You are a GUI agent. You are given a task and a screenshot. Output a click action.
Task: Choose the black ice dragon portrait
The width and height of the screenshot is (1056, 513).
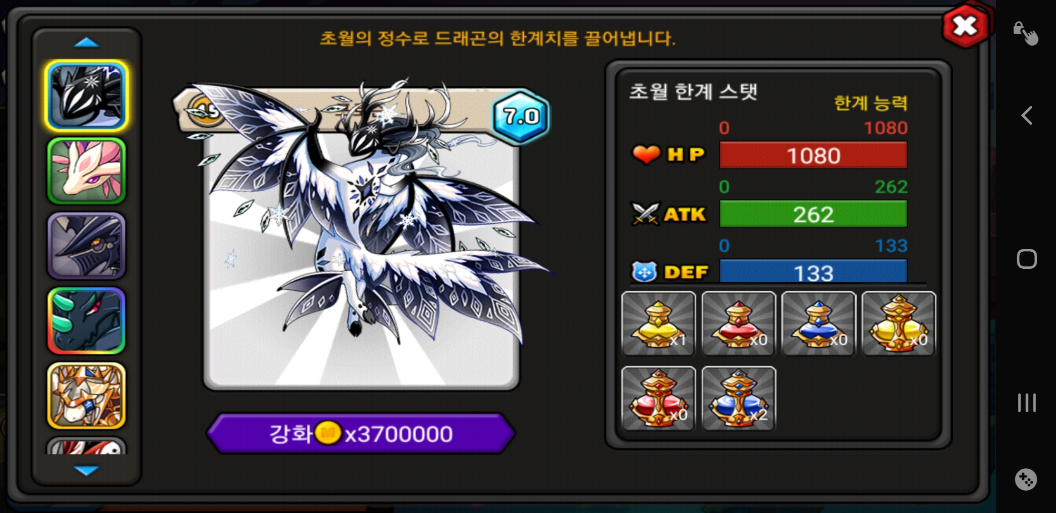[x=87, y=96]
